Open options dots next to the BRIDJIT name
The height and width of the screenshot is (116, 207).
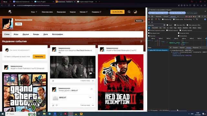pos(90,98)
